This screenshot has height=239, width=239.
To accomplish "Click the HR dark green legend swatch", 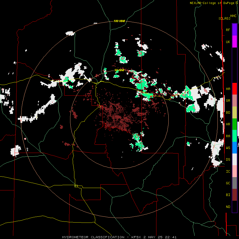I will point(234,124).
